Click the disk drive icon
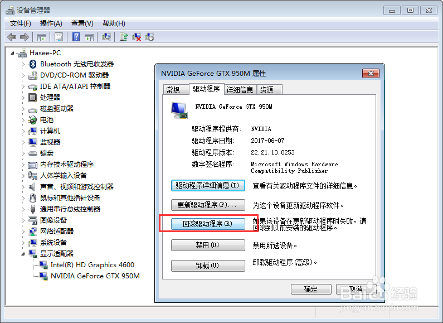Screen dimensions: 443x323 pyautogui.click(x=33, y=110)
